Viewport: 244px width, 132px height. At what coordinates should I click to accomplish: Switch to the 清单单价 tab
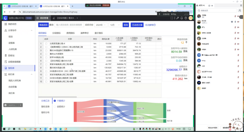click(x=84, y=33)
